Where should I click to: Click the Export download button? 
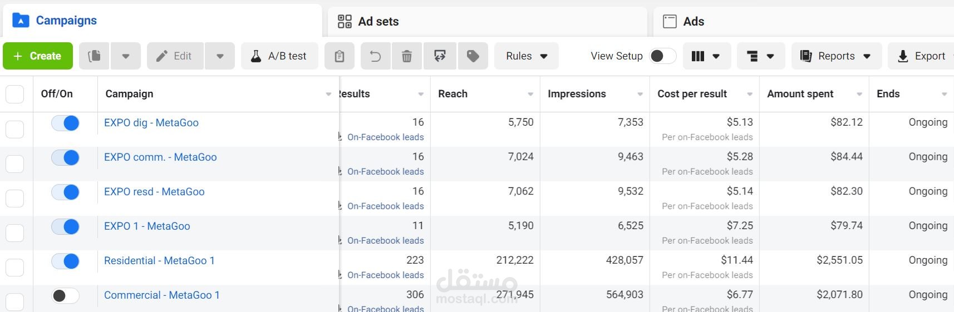point(921,56)
